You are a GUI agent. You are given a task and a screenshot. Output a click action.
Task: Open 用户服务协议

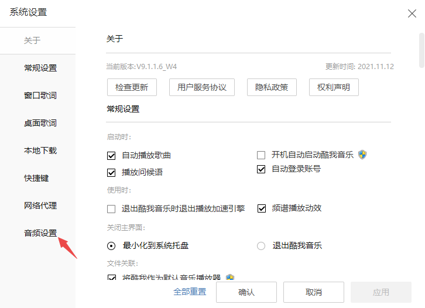pos(201,87)
